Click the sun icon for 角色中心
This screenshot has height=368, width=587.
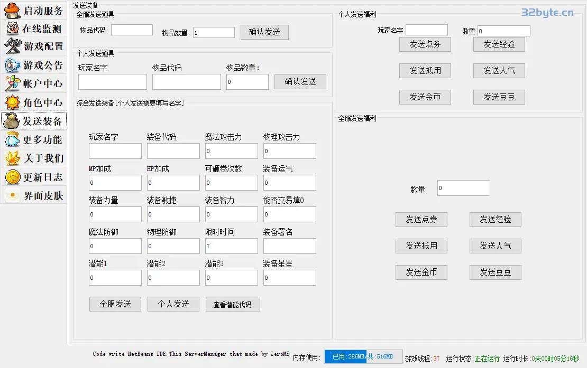tap(12, 102)
